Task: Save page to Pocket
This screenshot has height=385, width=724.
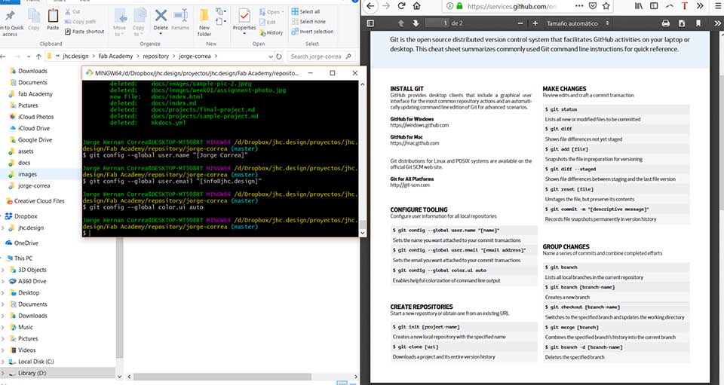Action: (593, 6)
